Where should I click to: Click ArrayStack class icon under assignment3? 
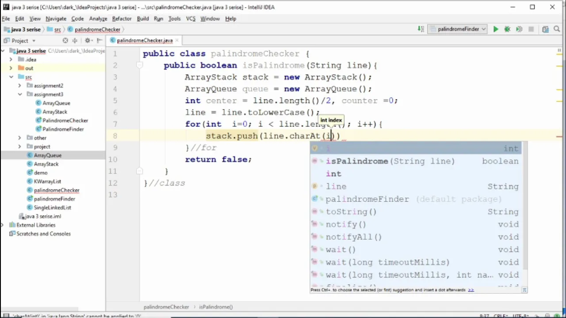38,112
